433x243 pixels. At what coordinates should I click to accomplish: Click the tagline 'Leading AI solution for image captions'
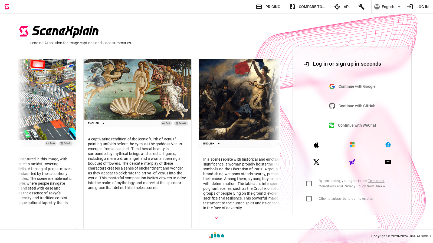pos(81,43)
